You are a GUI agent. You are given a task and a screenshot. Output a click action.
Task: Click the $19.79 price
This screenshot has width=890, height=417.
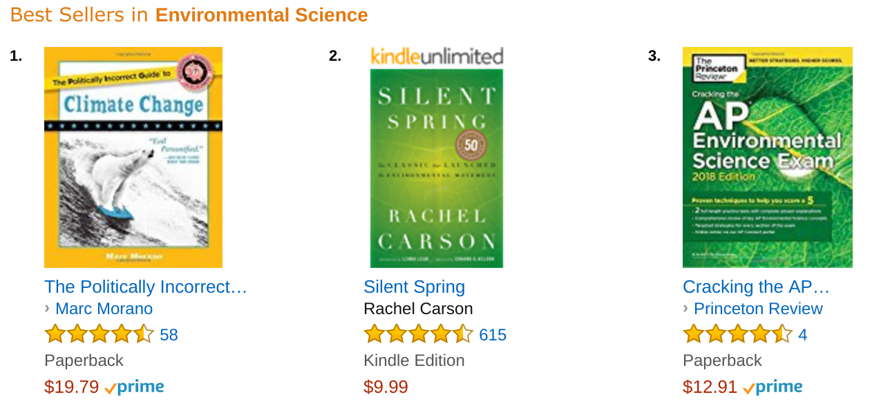[71, 387]
